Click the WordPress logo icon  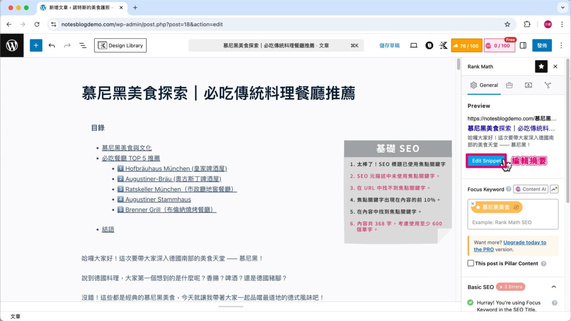click(12, 45)
